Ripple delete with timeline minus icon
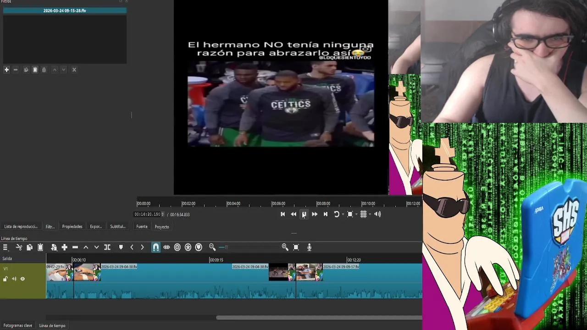Image resolution: width=587 pixels, height=330 pixels. [x=75, y=247]
